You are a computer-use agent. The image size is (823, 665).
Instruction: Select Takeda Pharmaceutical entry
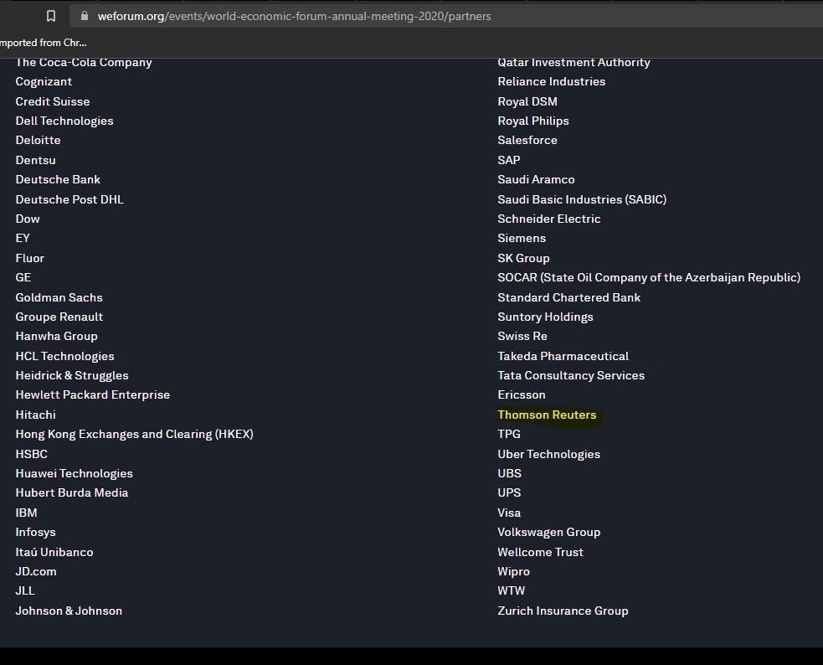tap(563, 356)
